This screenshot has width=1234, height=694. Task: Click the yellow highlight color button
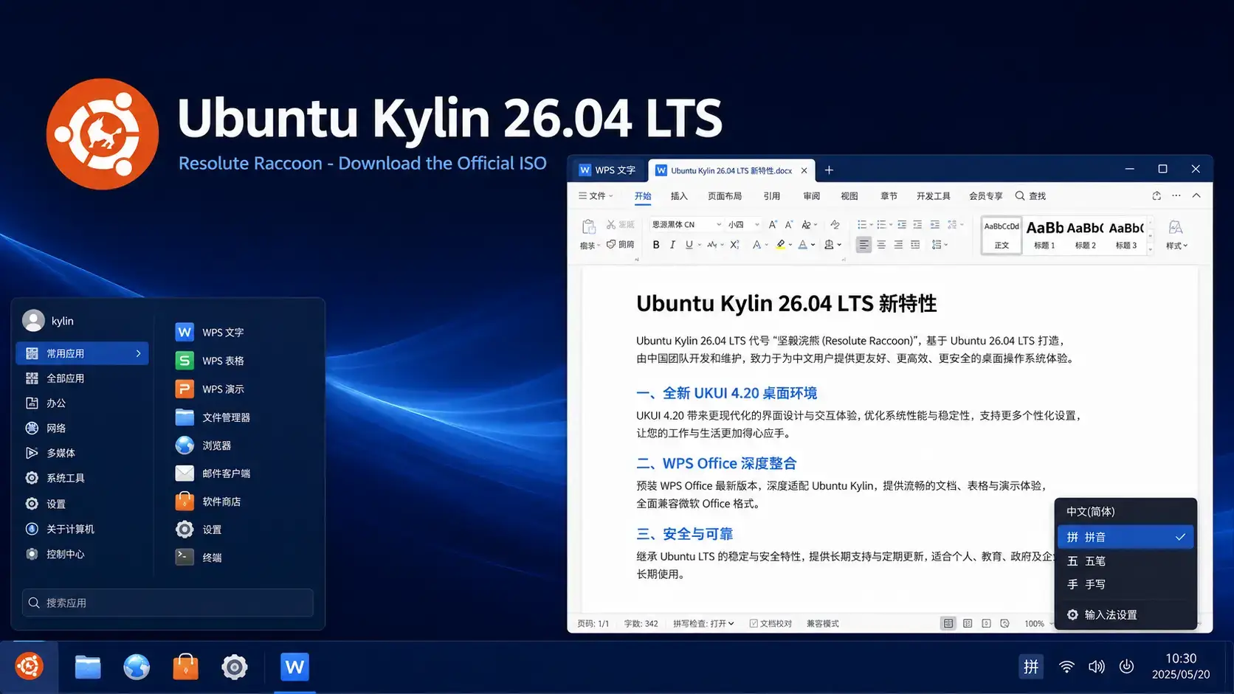[x=780, y=245]
